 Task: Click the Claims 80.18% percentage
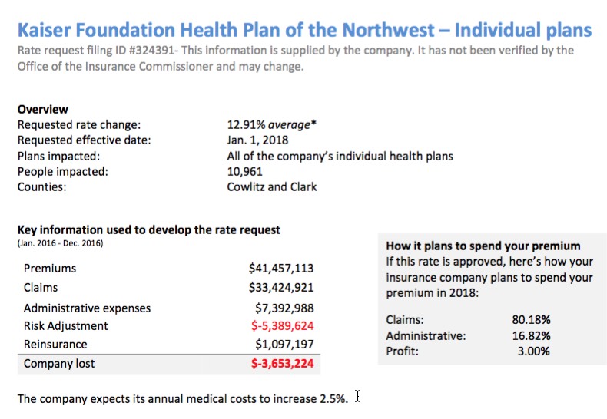click(531, 320)
